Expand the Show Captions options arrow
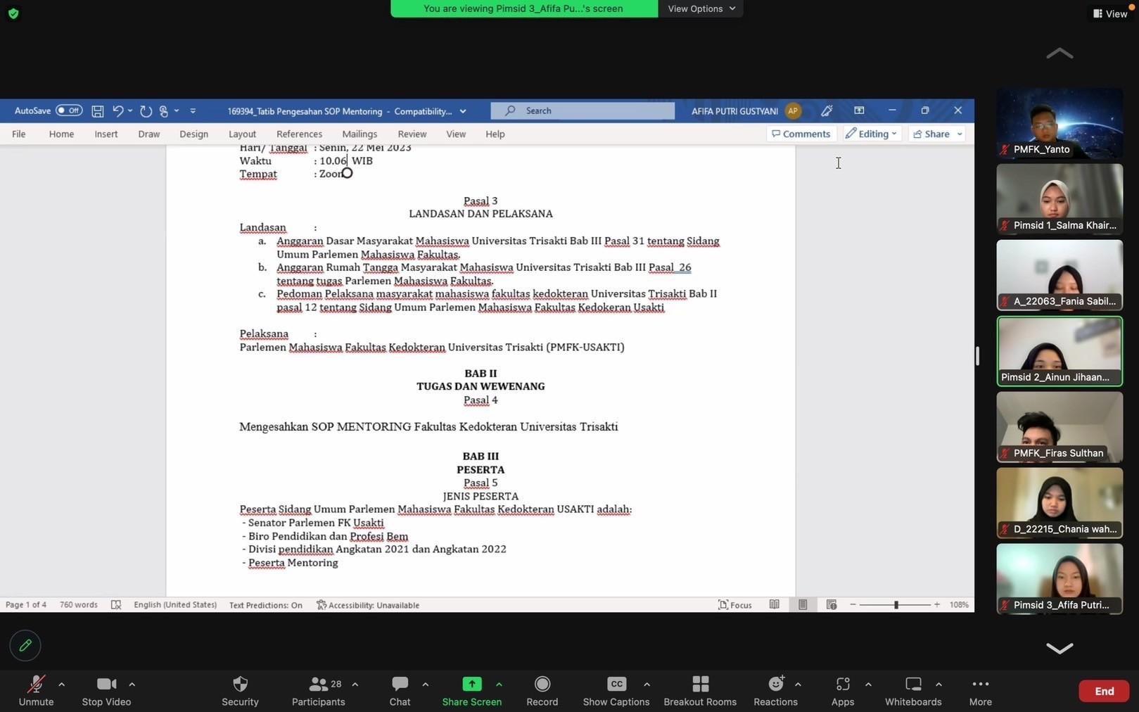The height and width of the screenshot is (712, 1139). point(647,684)
